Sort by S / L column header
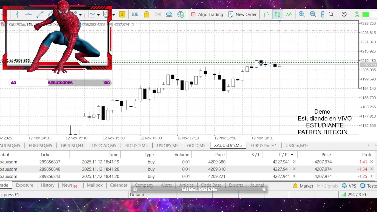377x212 pixels. (256, 155)
